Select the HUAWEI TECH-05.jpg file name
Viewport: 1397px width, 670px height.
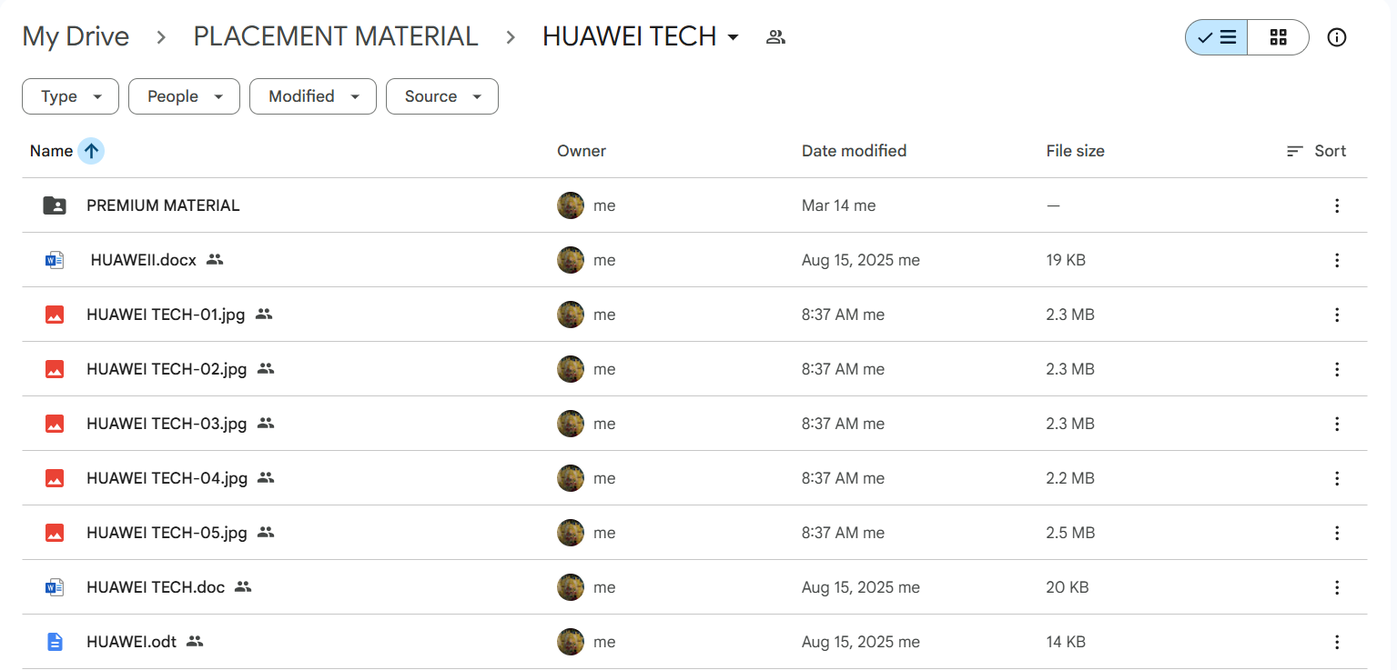click(x=167, y=533)
